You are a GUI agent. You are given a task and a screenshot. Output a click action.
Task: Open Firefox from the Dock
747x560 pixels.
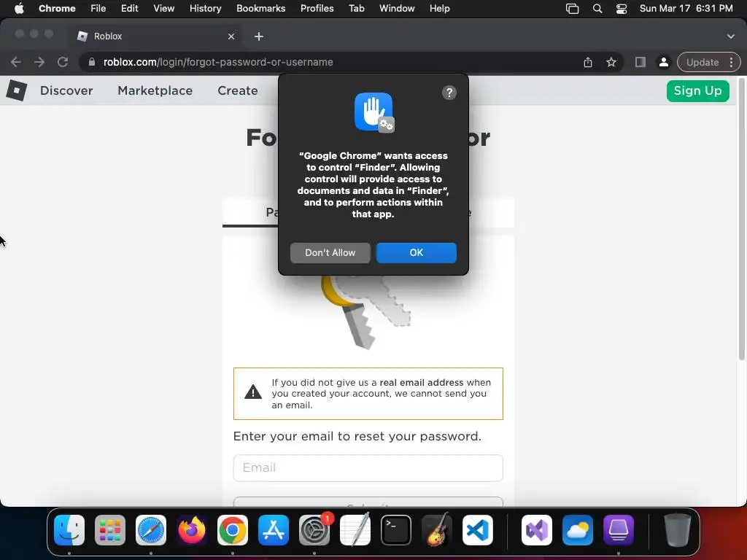tap(192, 530)
